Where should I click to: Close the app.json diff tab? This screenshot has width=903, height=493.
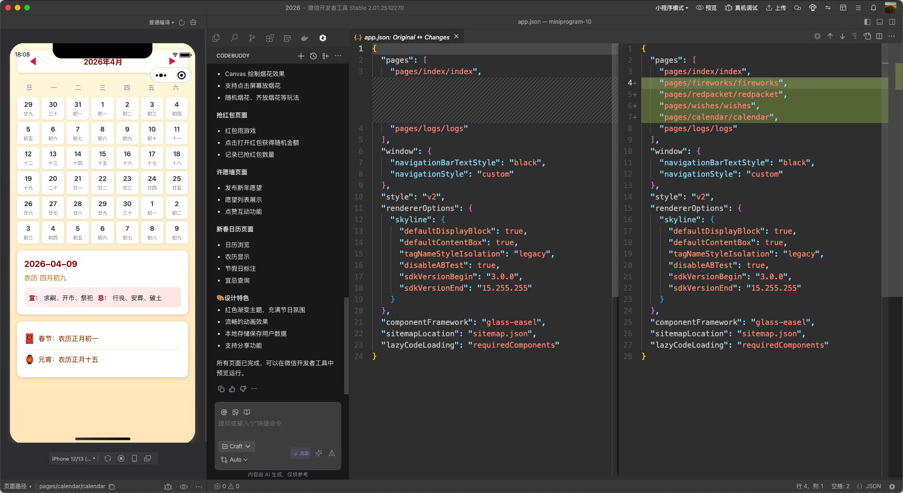pos(456,37)
